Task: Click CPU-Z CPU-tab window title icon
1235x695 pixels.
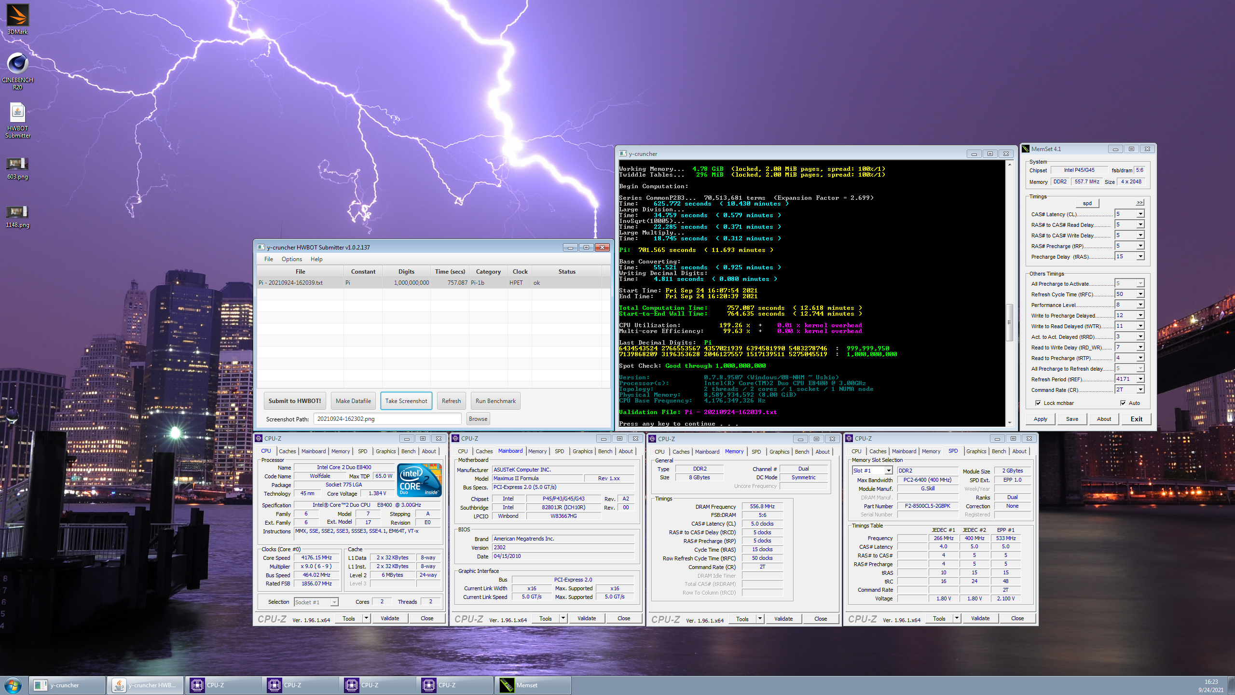Action: 259,438
